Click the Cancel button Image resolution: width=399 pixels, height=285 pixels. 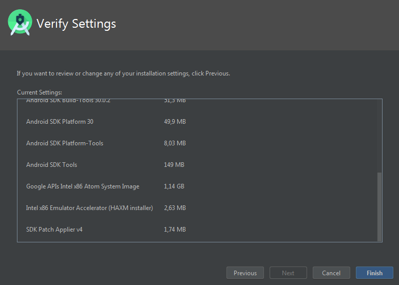331,273
